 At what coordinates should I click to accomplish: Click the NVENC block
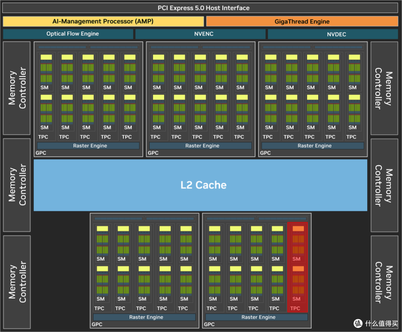(x=200, y=34)
